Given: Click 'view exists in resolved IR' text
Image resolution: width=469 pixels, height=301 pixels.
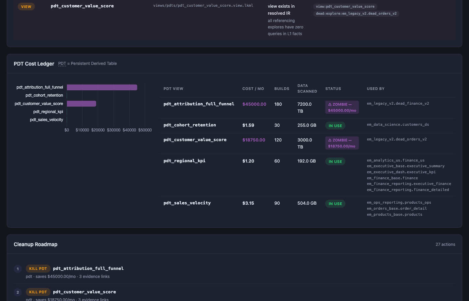Looking at the screenshot, I should point(281,10).
